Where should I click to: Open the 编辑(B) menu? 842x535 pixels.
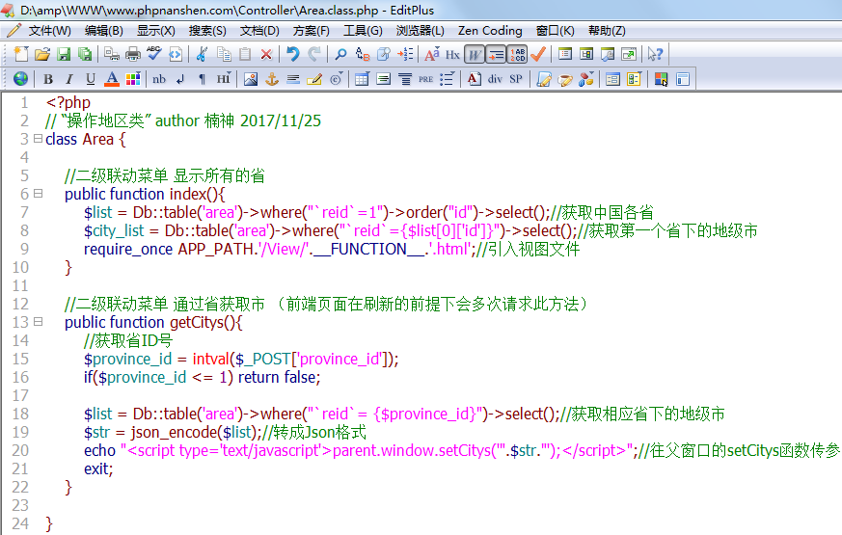coord(103,31)
